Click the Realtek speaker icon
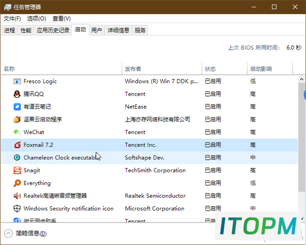The height and width of the screenshot is (245, 306). (17, 196)
